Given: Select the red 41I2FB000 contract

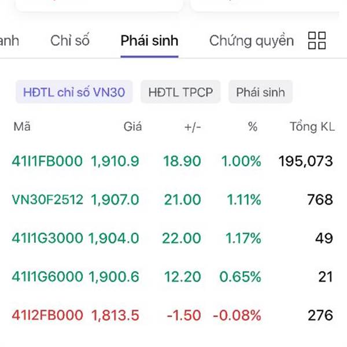Looking at the screenshot, I should coord(47,315).
